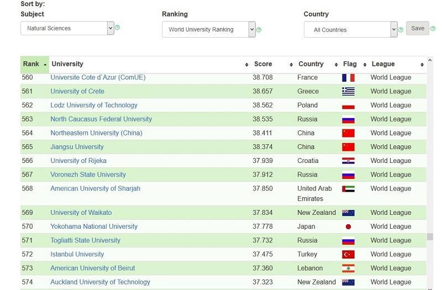Click help icon beside Country dropdown
This screenshot has width=442, height=290.
point(401,30)
